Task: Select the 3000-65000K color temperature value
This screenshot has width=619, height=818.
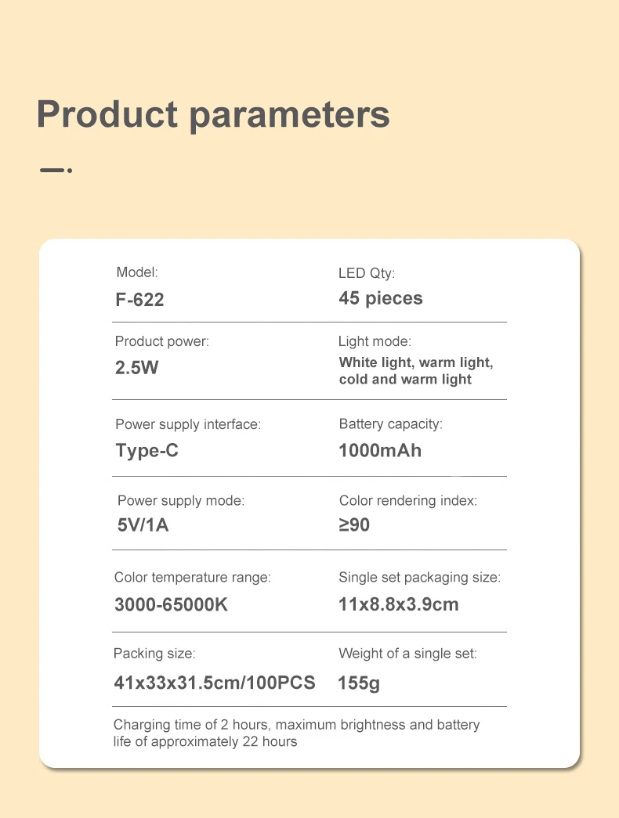Action: coord(171,604)
